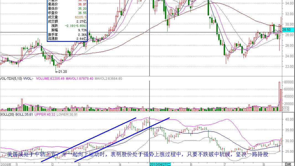Click the 32.00 price axis label
This screenshot has width=295, height=166.
[289, 14]
